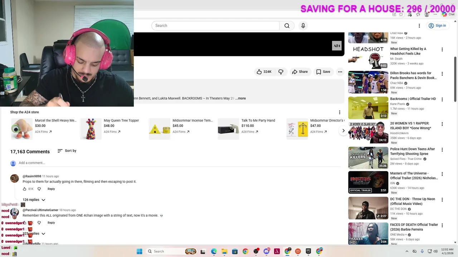Open more actions menu beside Save
The height and width of the screenshot is (257, 458).
coord(340,72)
